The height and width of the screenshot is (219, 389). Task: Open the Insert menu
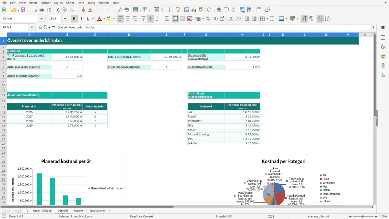pyautogui.click(x=33, y=3)
